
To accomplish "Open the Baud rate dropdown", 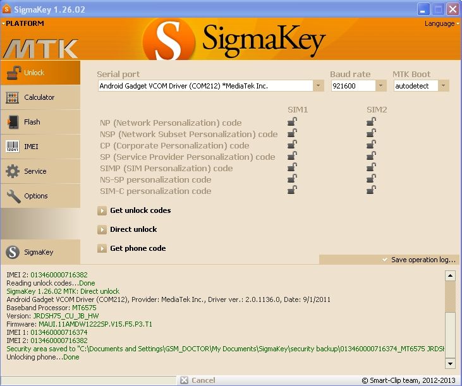I will coord(381,86).
